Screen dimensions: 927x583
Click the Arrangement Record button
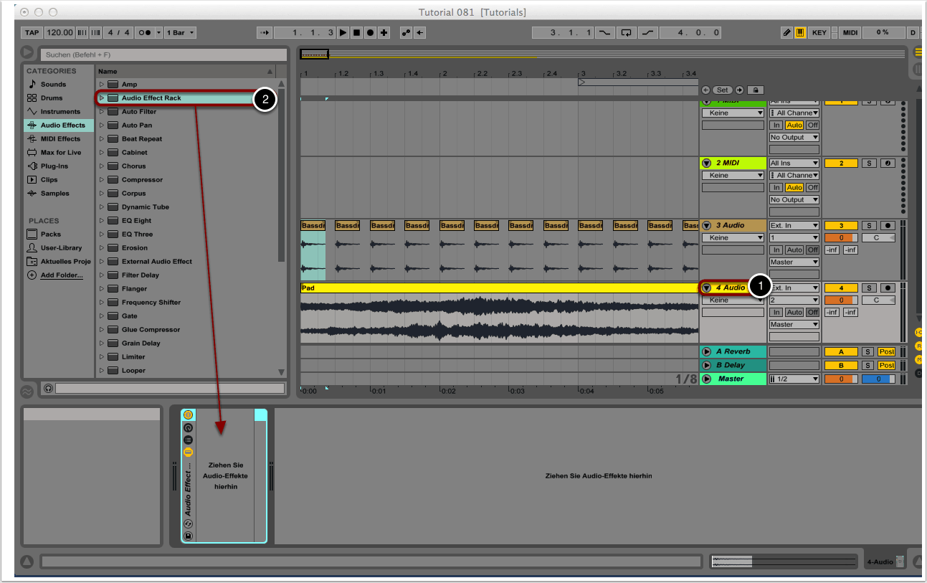(x=370, y=33)
